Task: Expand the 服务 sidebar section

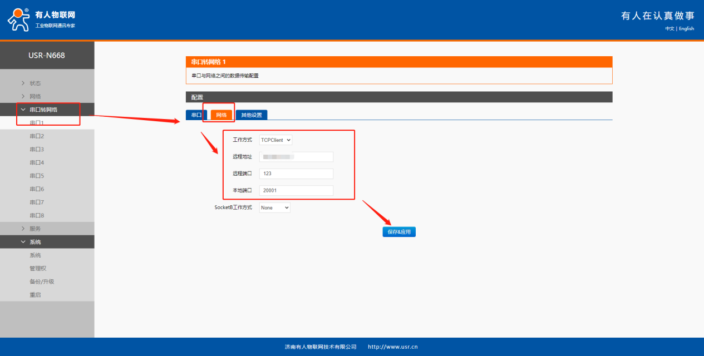Action: click(x=35, y=229)
